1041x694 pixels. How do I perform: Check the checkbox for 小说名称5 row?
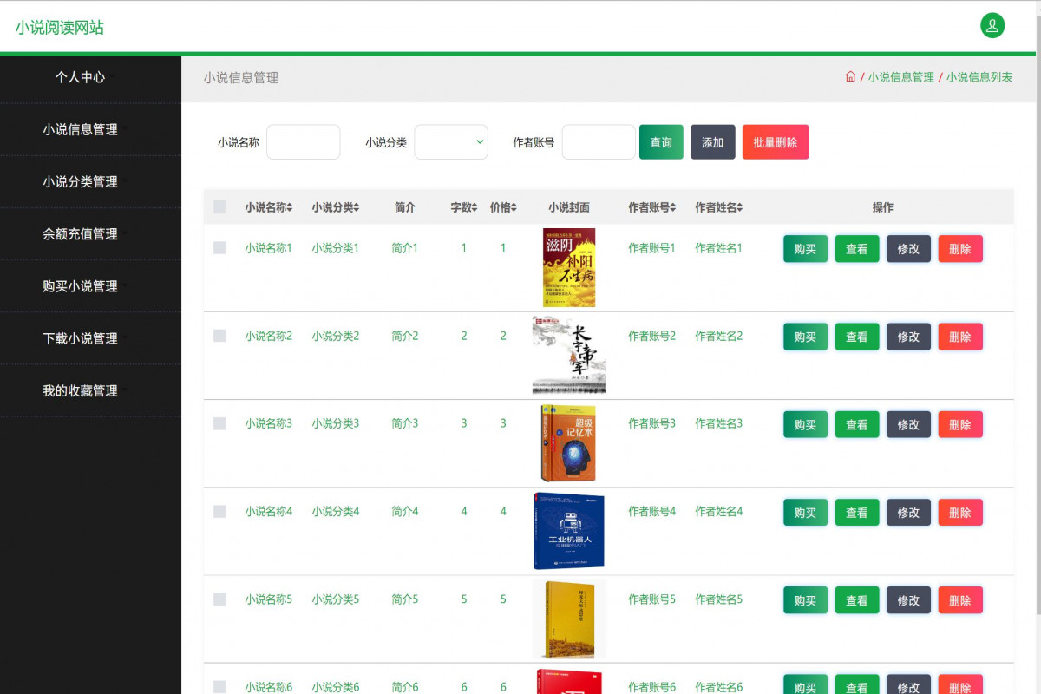[x=219, y=599]
